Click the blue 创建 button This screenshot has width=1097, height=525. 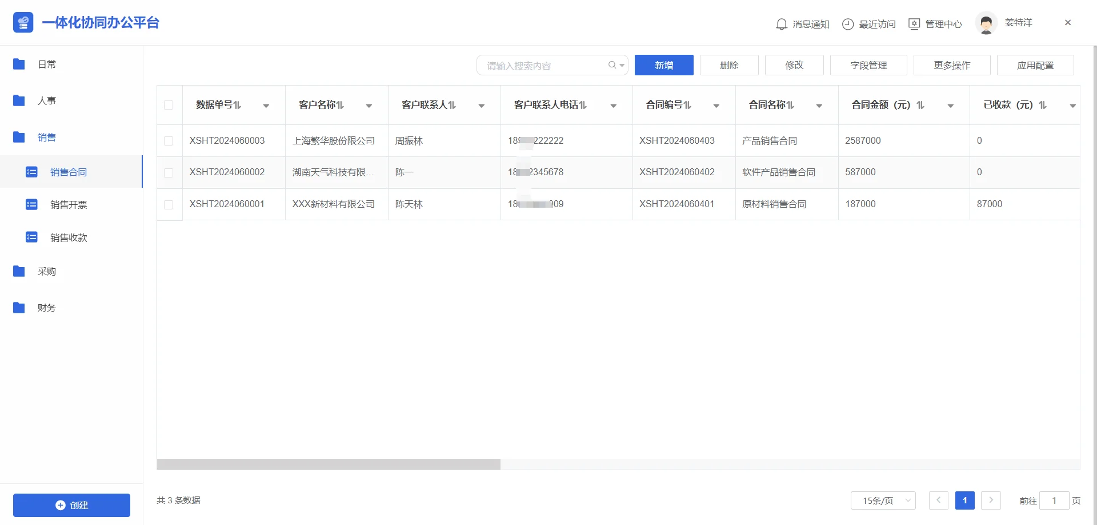point(71,505)
